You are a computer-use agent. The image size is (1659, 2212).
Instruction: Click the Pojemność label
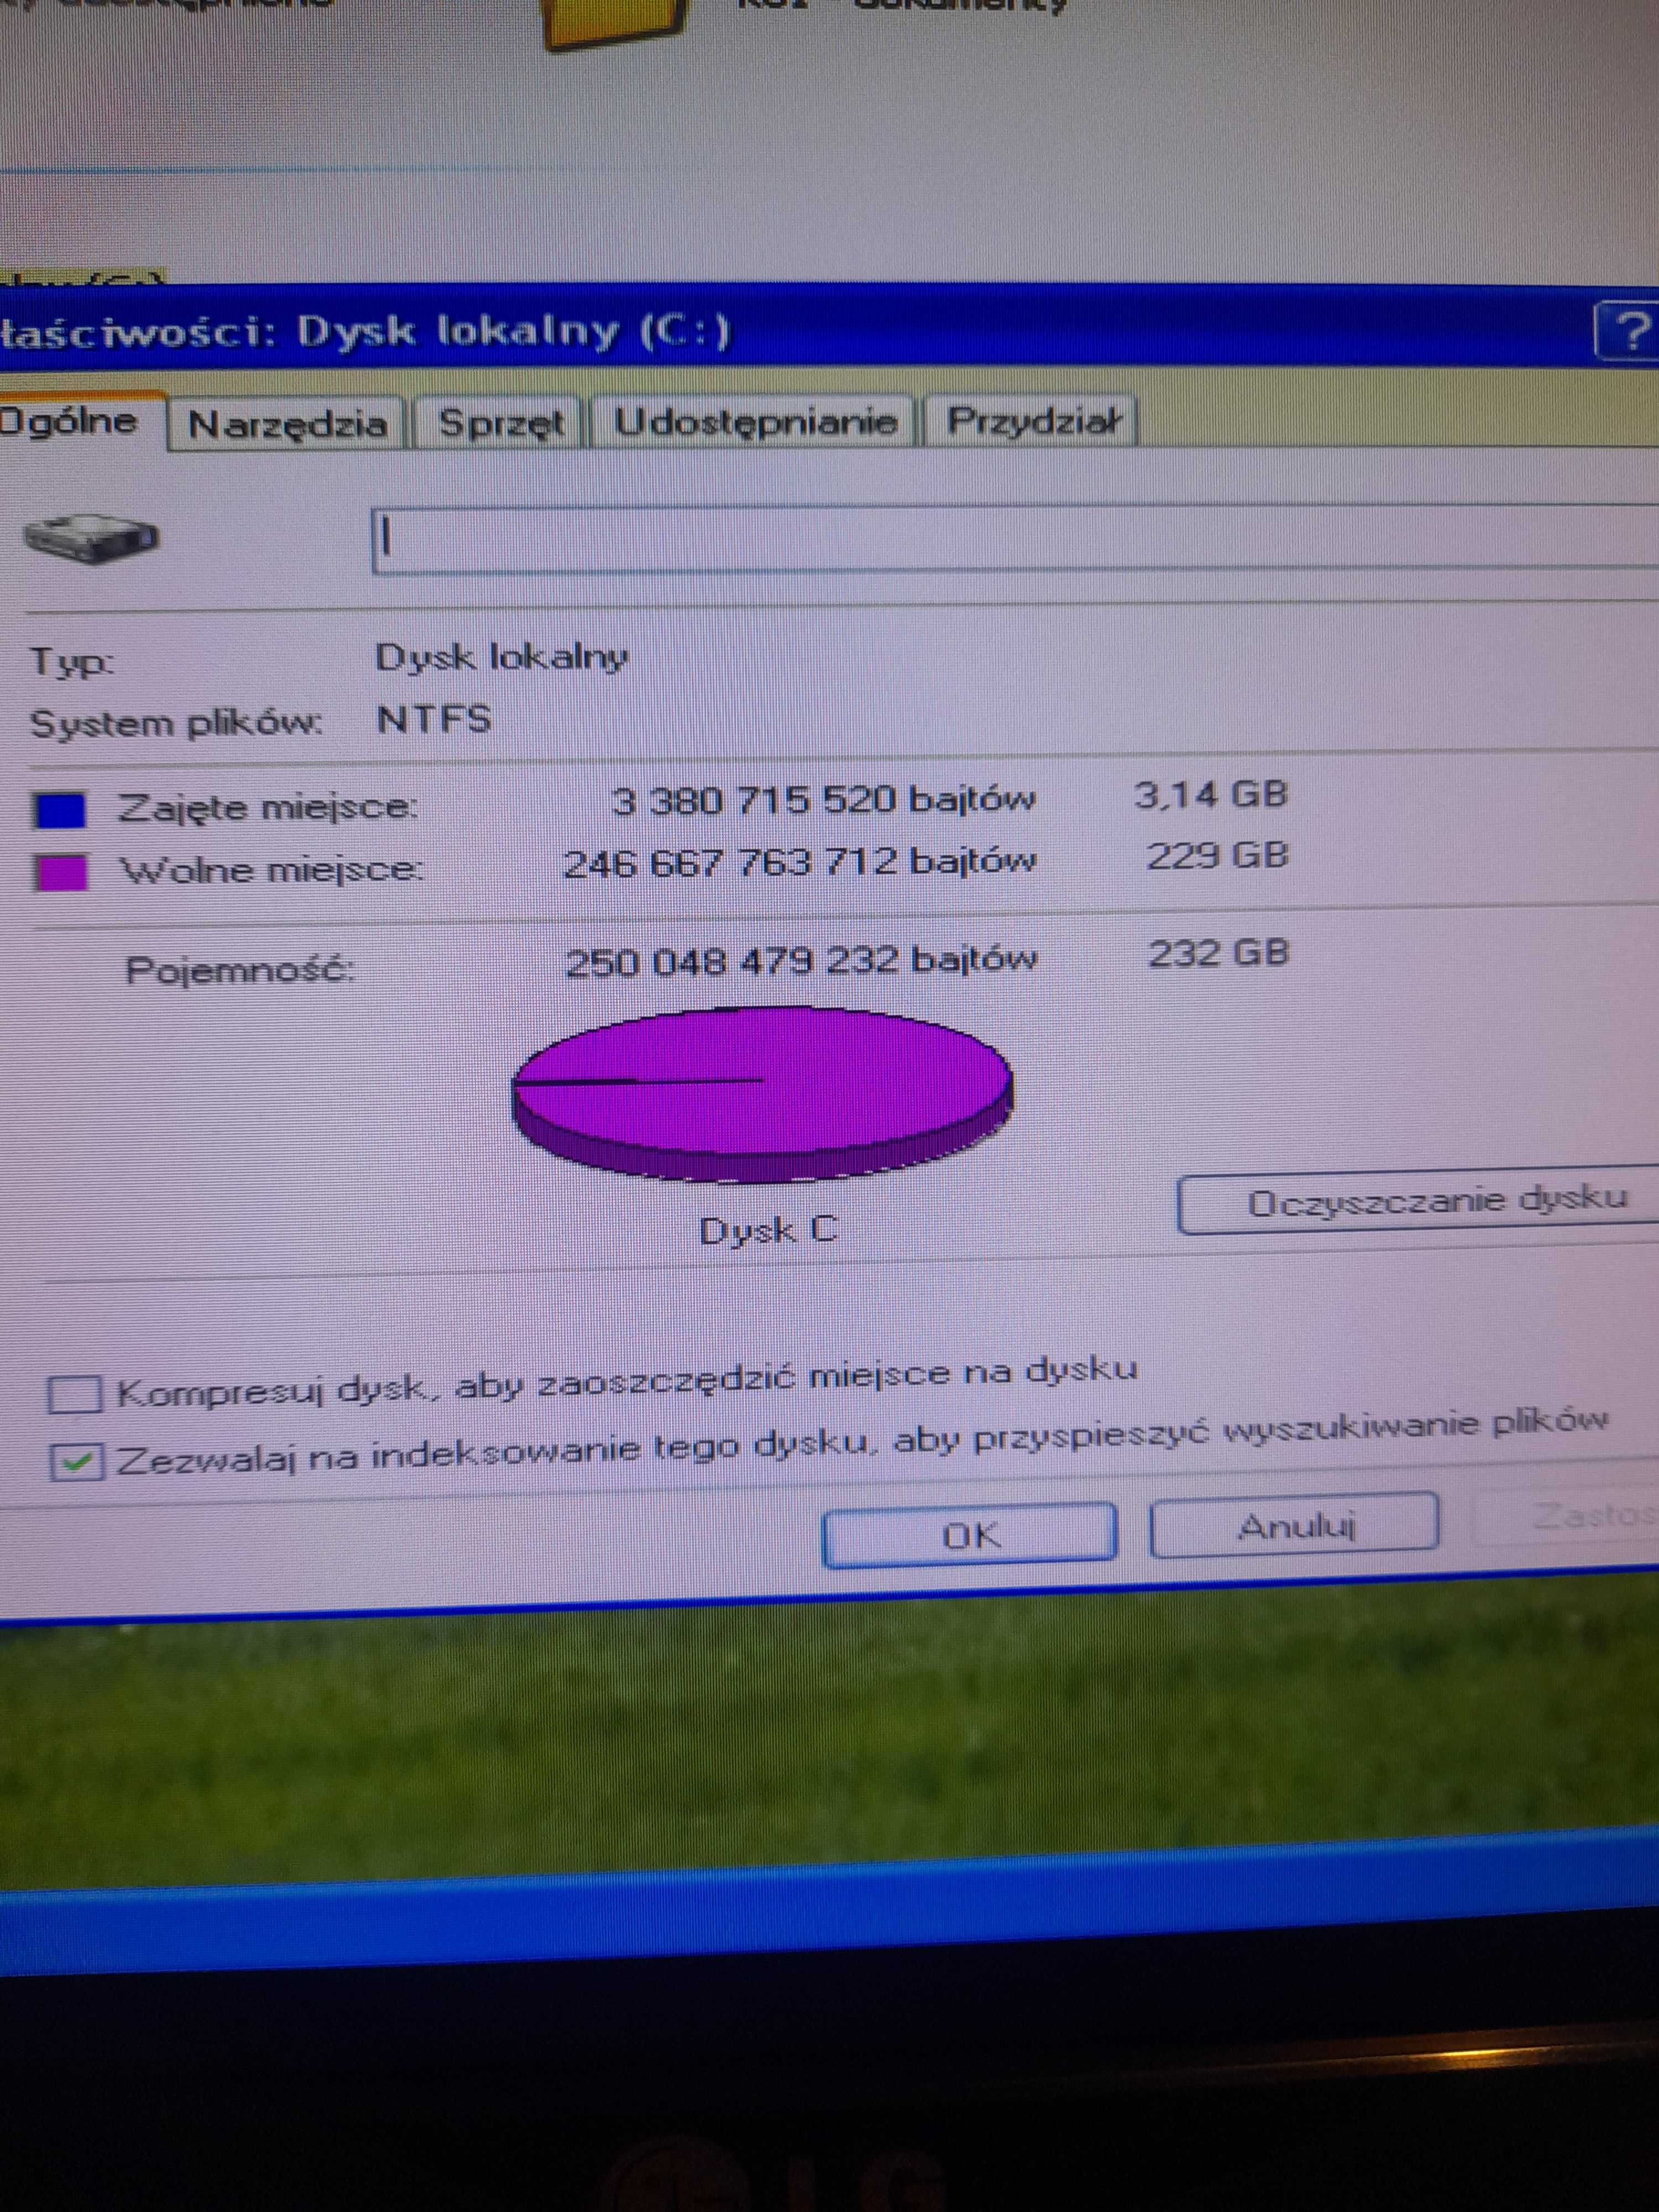240,970
